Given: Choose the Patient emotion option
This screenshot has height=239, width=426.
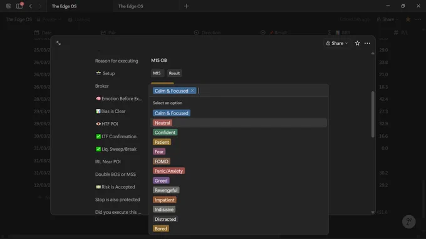Looking at the screenshot, I should tap(162, 142).
